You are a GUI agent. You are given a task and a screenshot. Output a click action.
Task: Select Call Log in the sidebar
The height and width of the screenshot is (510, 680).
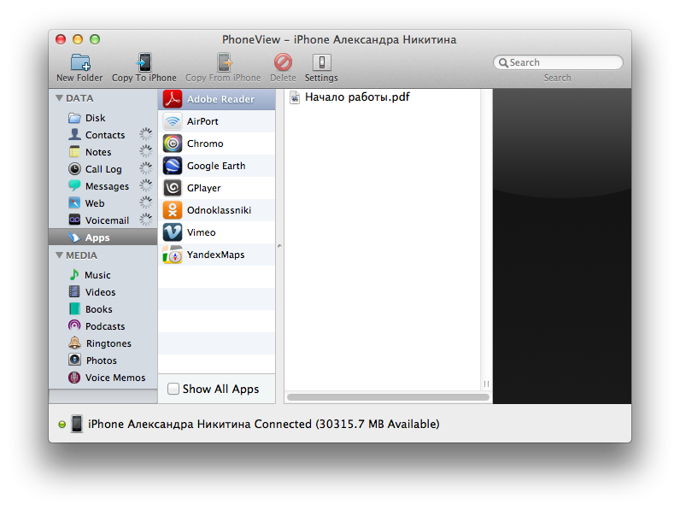(103, 169)
